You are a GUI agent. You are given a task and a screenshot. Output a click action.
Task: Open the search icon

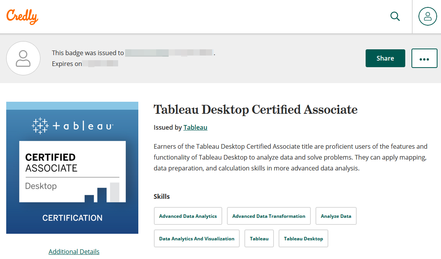pos(395,16)
